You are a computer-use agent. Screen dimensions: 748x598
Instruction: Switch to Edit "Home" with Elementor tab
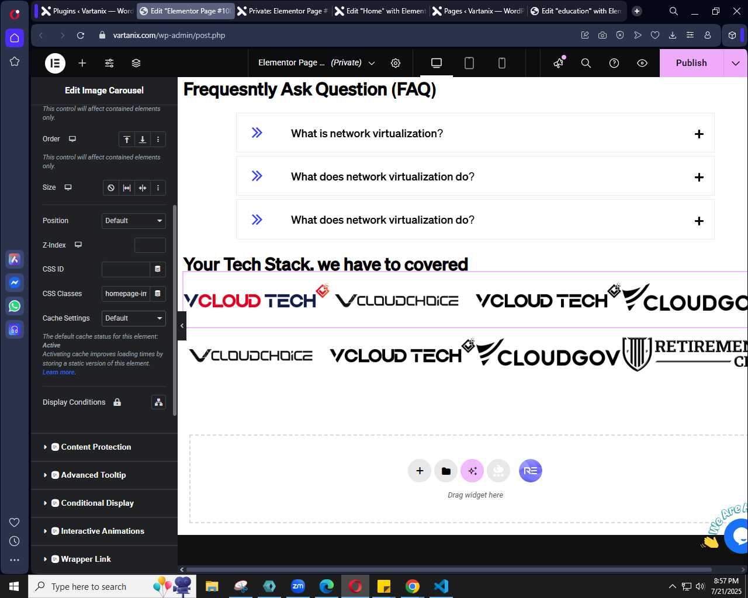coord(380,11)
